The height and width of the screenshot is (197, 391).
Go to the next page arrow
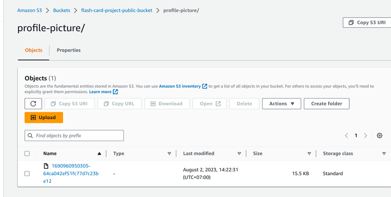pos(365,135)
